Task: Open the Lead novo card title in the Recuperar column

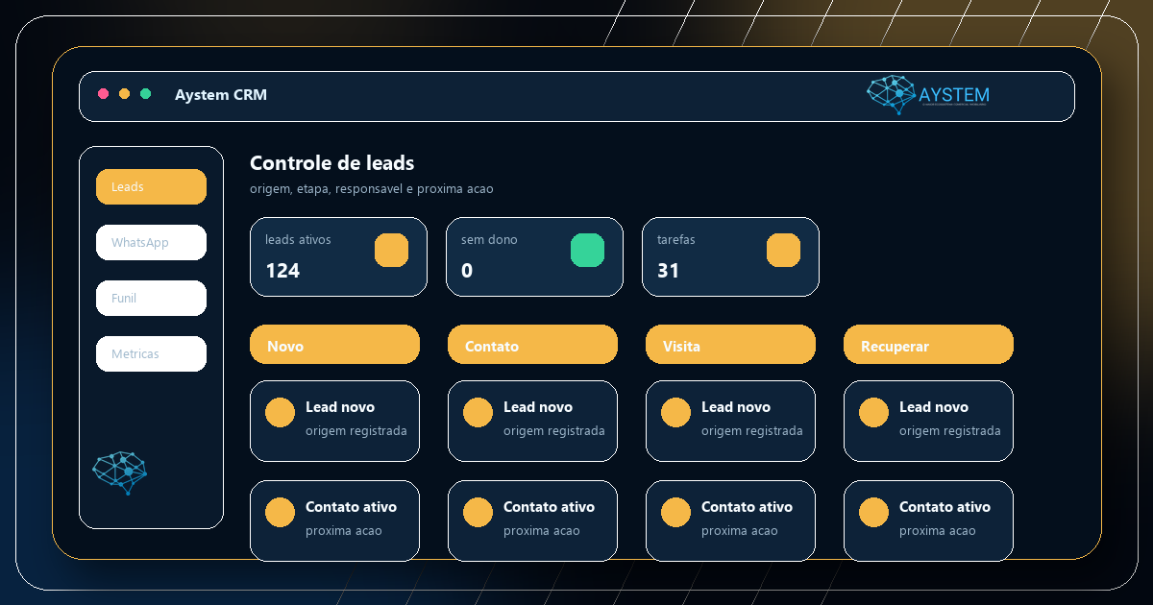Action: (934, 407)
